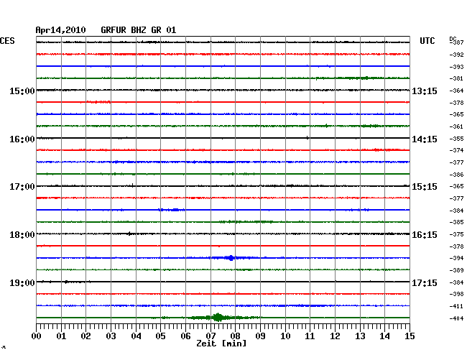The width and height of the screenshot is (467, 355).
Task: Click the 17:15 UTC time label
Action: coord(425,282)
